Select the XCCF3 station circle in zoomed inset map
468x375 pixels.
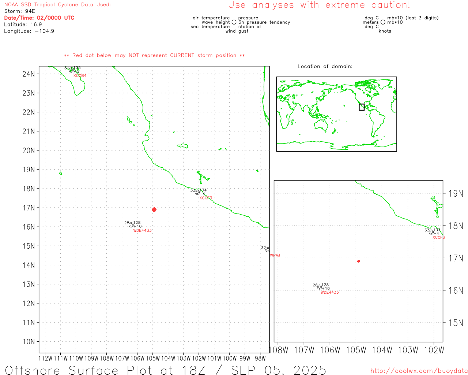point(431,232)
